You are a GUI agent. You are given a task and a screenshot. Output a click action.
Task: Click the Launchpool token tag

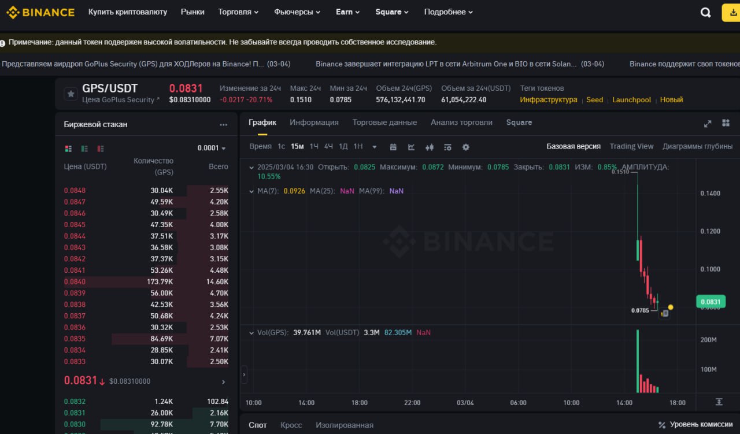point(631,99)
